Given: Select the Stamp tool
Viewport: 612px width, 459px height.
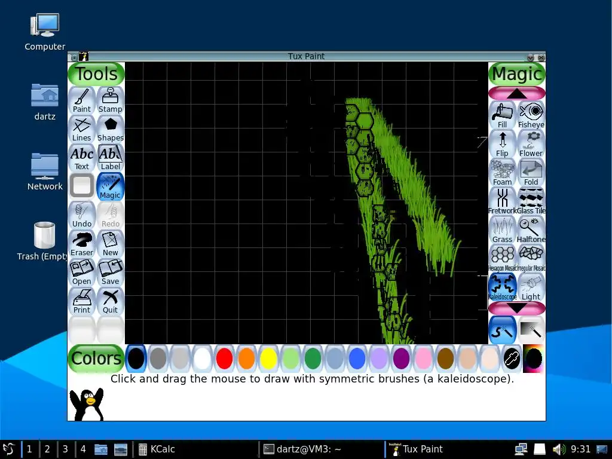Looking at the screenshot, I should click(x=110, y=100).
